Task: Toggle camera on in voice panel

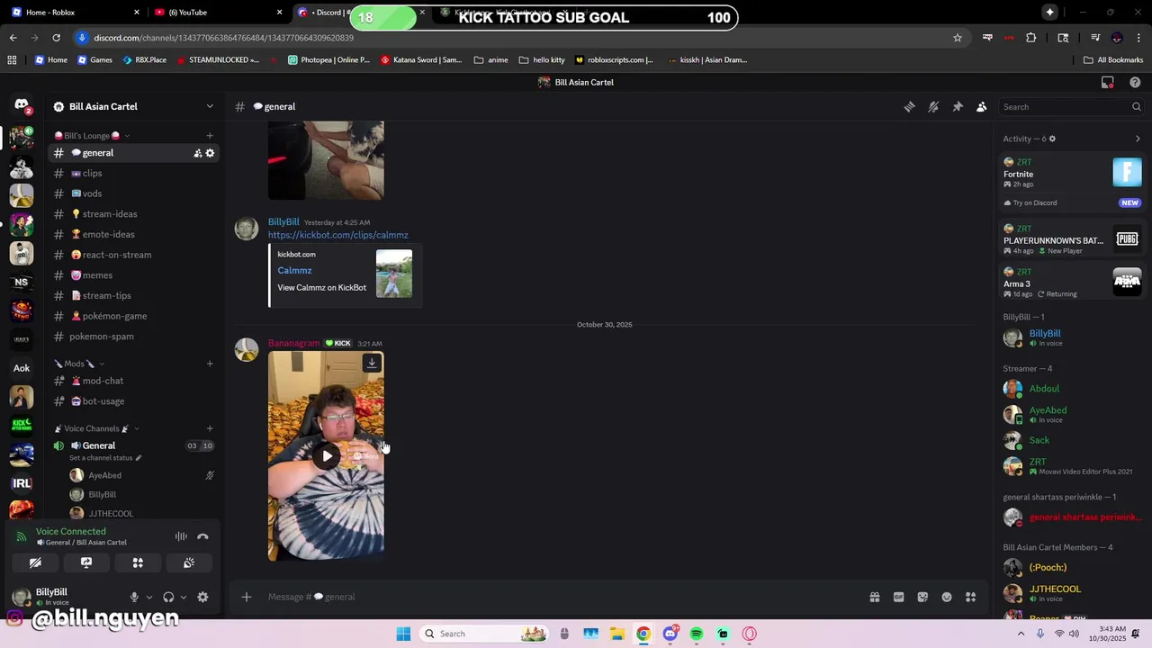Action: [x=35, y=562]
